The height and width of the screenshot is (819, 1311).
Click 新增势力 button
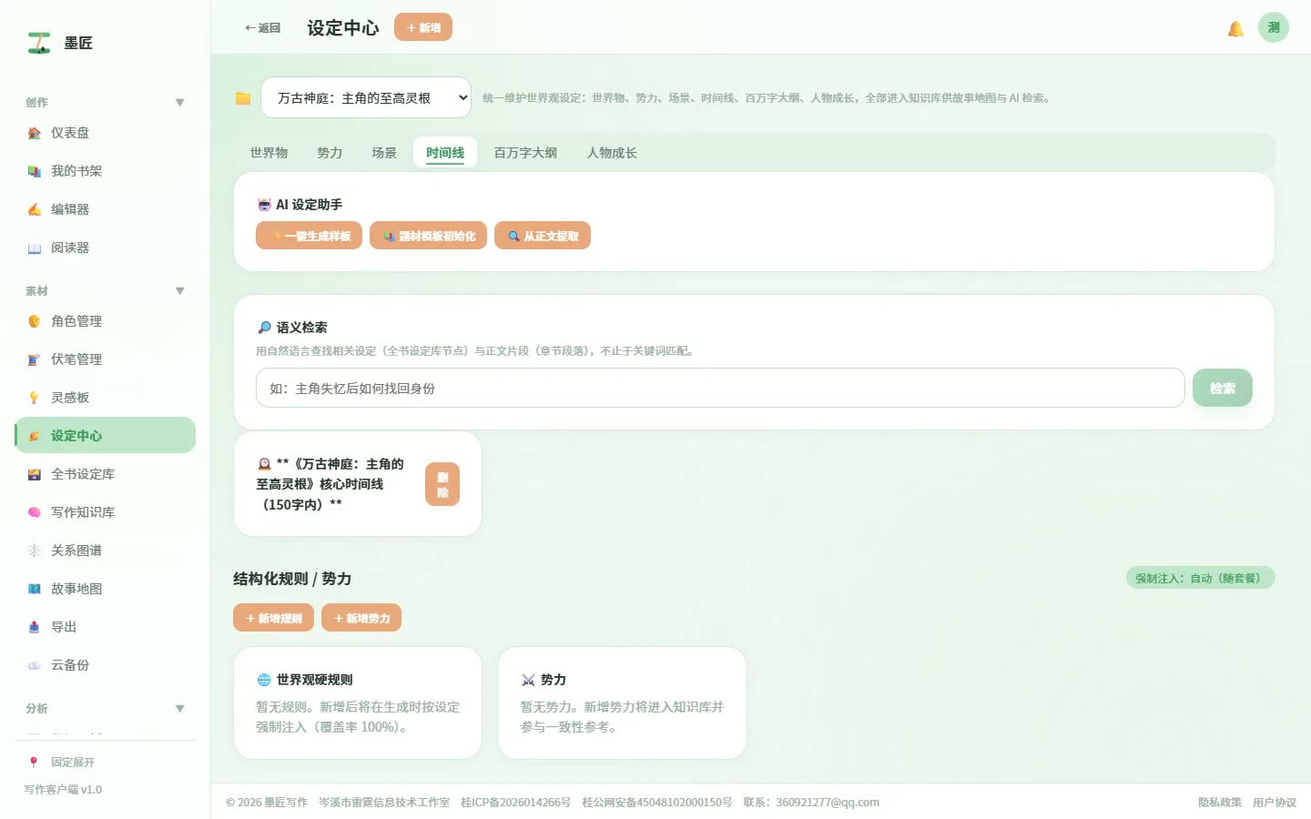[x=361, y=618]
